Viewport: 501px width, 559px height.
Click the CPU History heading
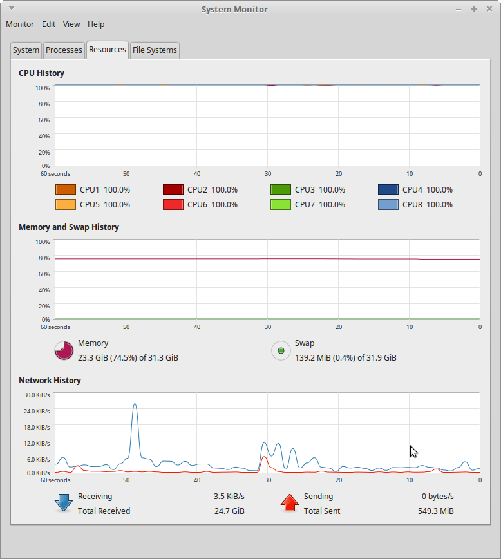pos(41,73)
